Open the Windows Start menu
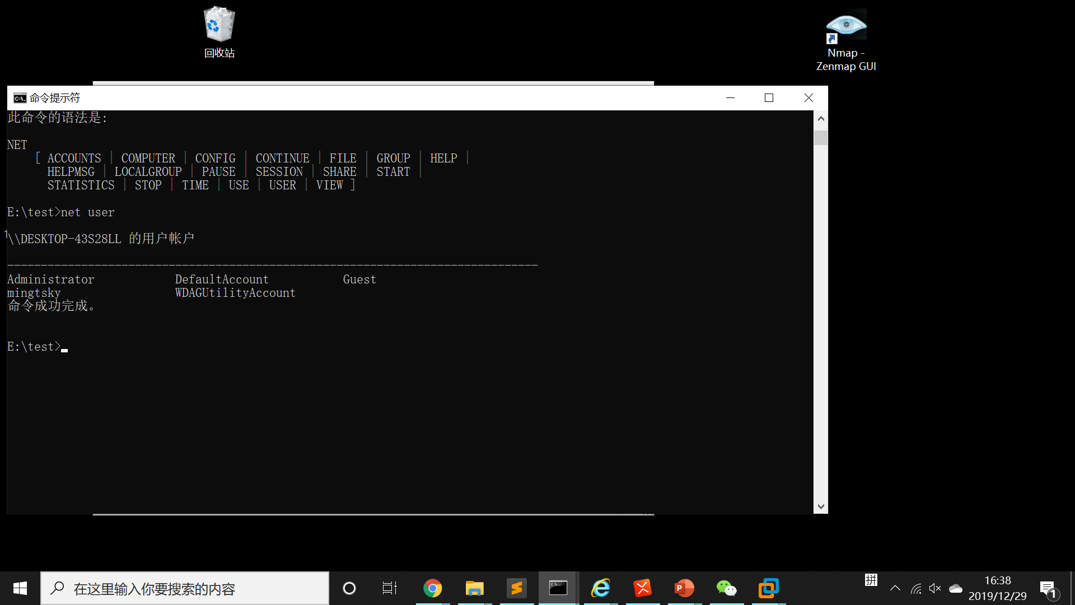This screenshot has height=605, width=1075. click(20, 588)
